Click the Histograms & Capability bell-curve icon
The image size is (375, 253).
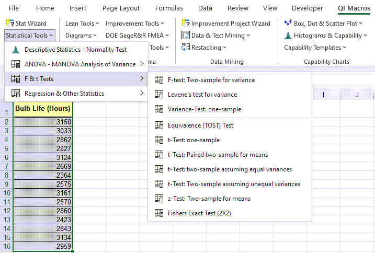[x=288, y=36]
